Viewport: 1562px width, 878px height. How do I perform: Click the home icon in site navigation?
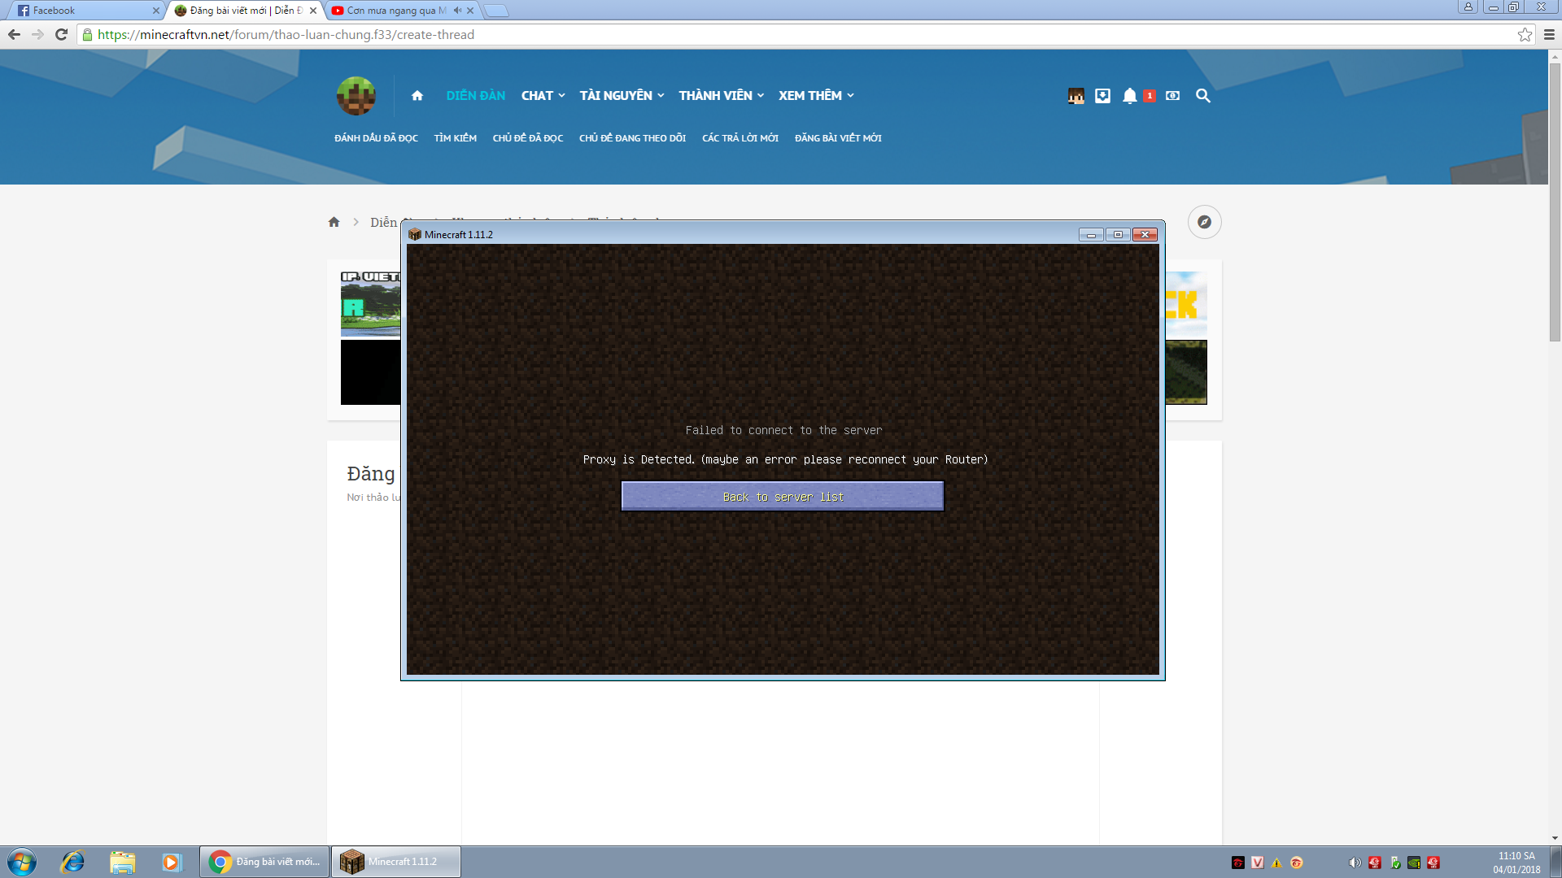[417, 96]
